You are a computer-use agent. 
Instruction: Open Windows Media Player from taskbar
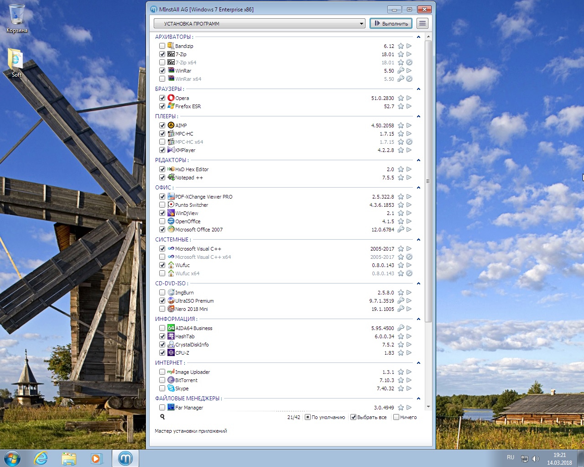[97, 458]
